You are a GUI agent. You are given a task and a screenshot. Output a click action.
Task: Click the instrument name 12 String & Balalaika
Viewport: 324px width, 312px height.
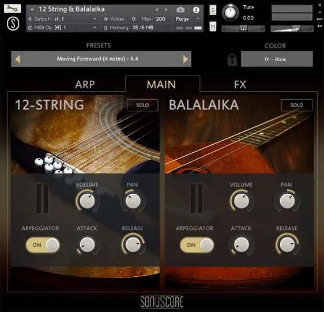71,9
